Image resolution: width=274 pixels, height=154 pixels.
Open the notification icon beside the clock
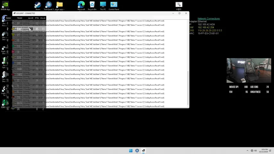pos(270,150)
